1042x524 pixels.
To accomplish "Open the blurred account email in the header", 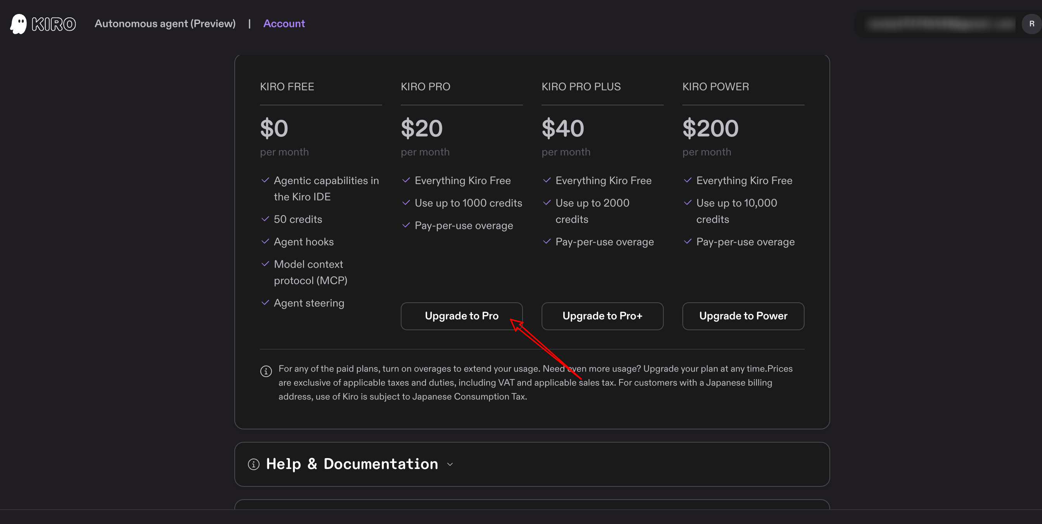I will coord(941,24).
